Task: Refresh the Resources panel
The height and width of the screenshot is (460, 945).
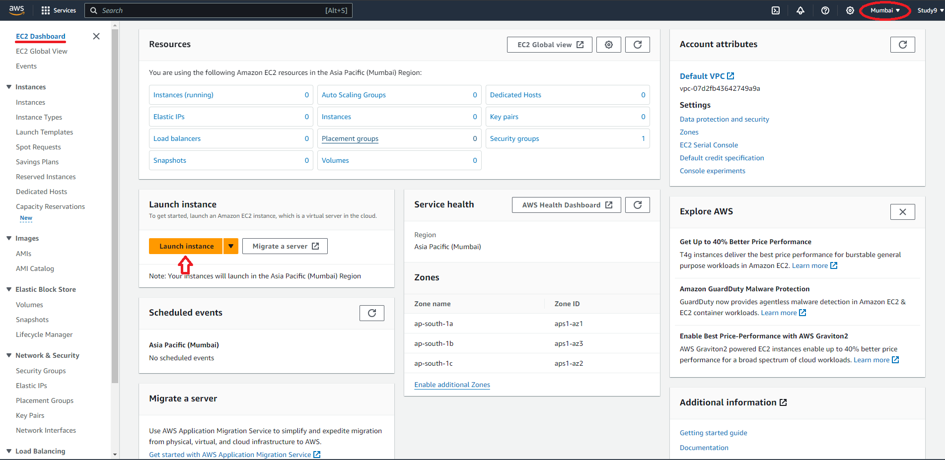Action: point(638,45)
